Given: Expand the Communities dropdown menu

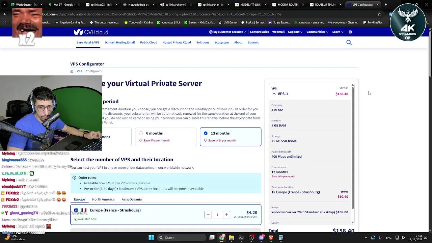Looking at the screenshot, I should pos(317,32).
